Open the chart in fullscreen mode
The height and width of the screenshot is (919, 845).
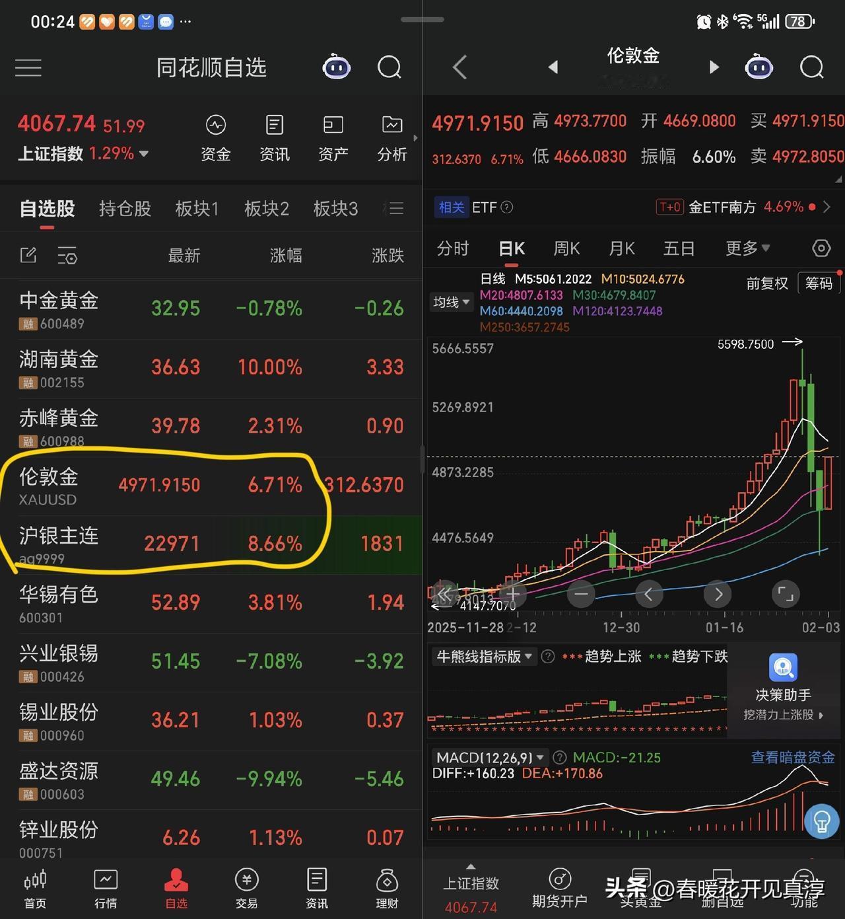[x=786, y=595]
